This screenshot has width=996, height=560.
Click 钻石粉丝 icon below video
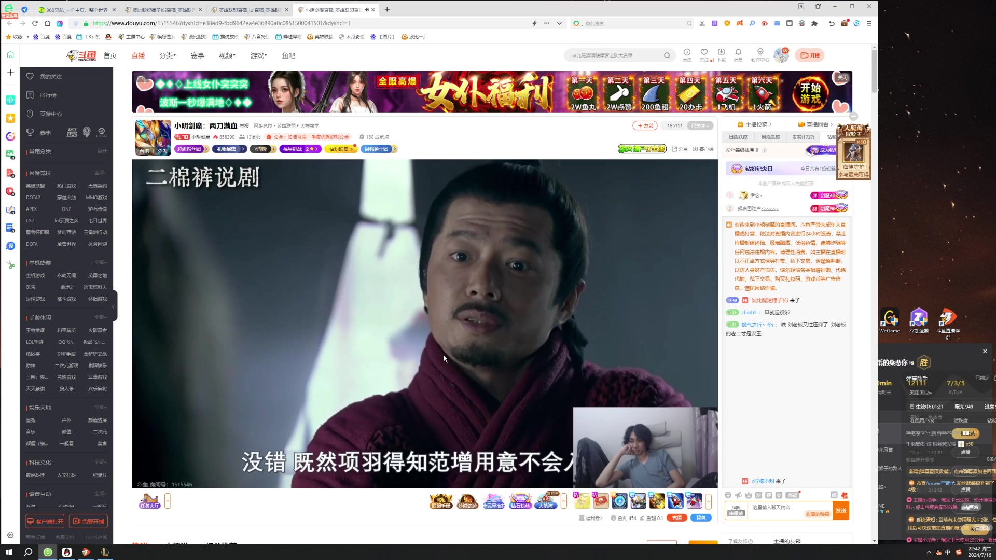(520, 501)
